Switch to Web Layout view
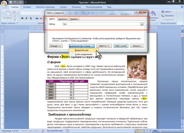Viewport: 184px width, 133px height. pyautogui.click(x=144, y=131)
